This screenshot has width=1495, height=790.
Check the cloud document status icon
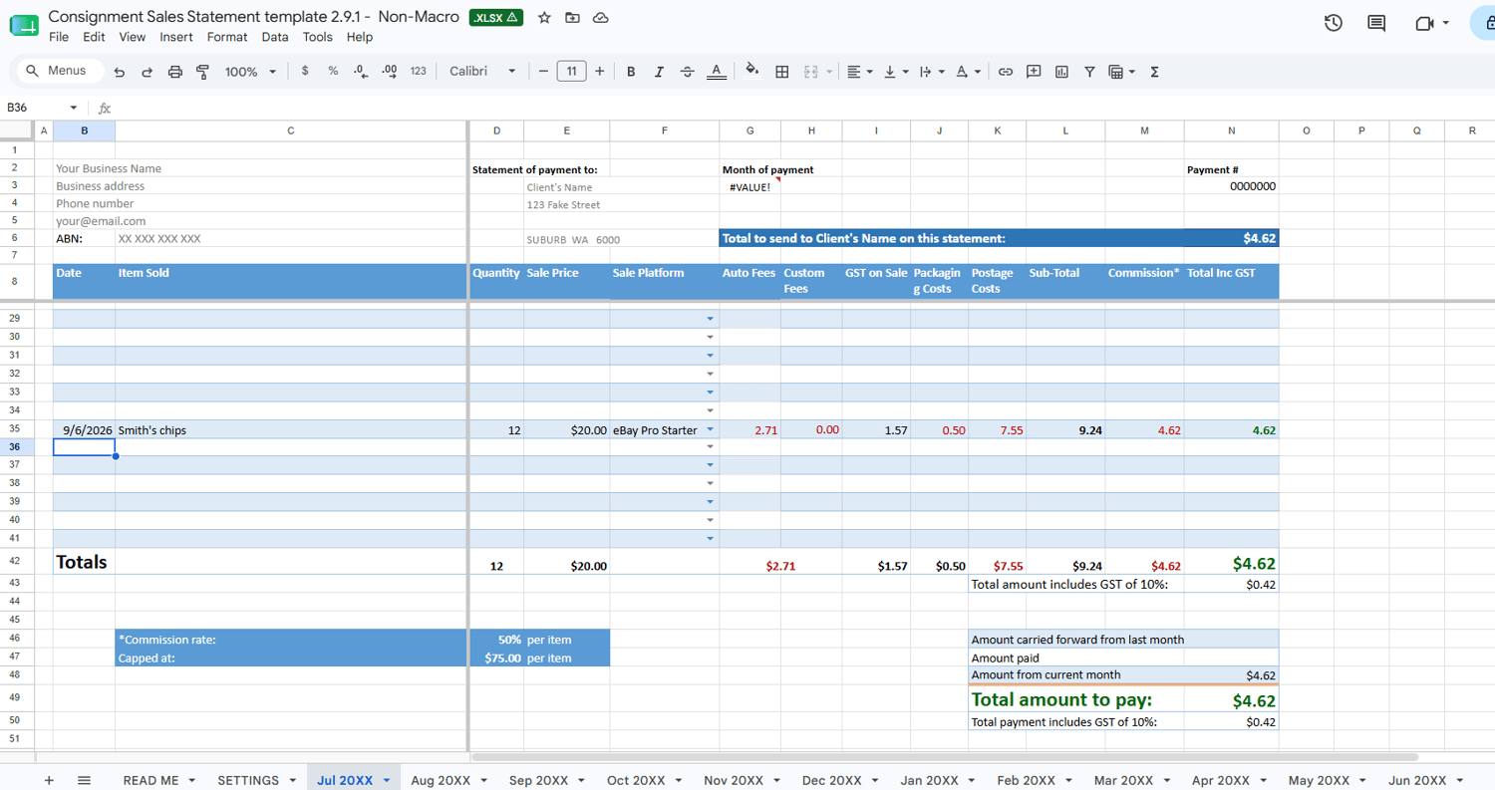[600, 18]
